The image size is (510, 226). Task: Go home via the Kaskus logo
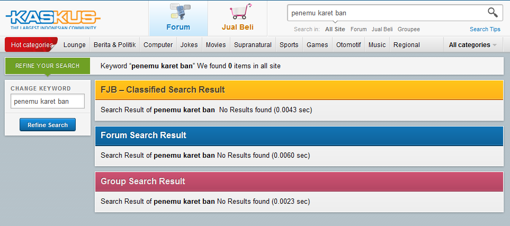click(52, 19)
